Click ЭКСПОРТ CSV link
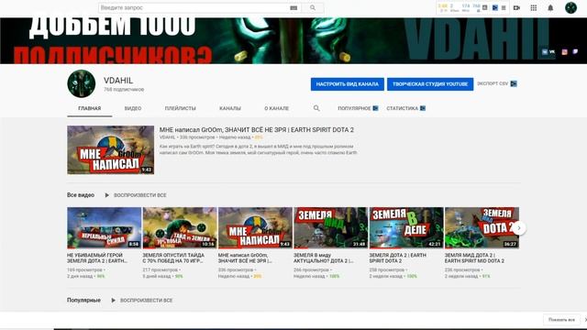Image resolution: width=587 pixels, height=330 pixels. (x=493, y=83)
